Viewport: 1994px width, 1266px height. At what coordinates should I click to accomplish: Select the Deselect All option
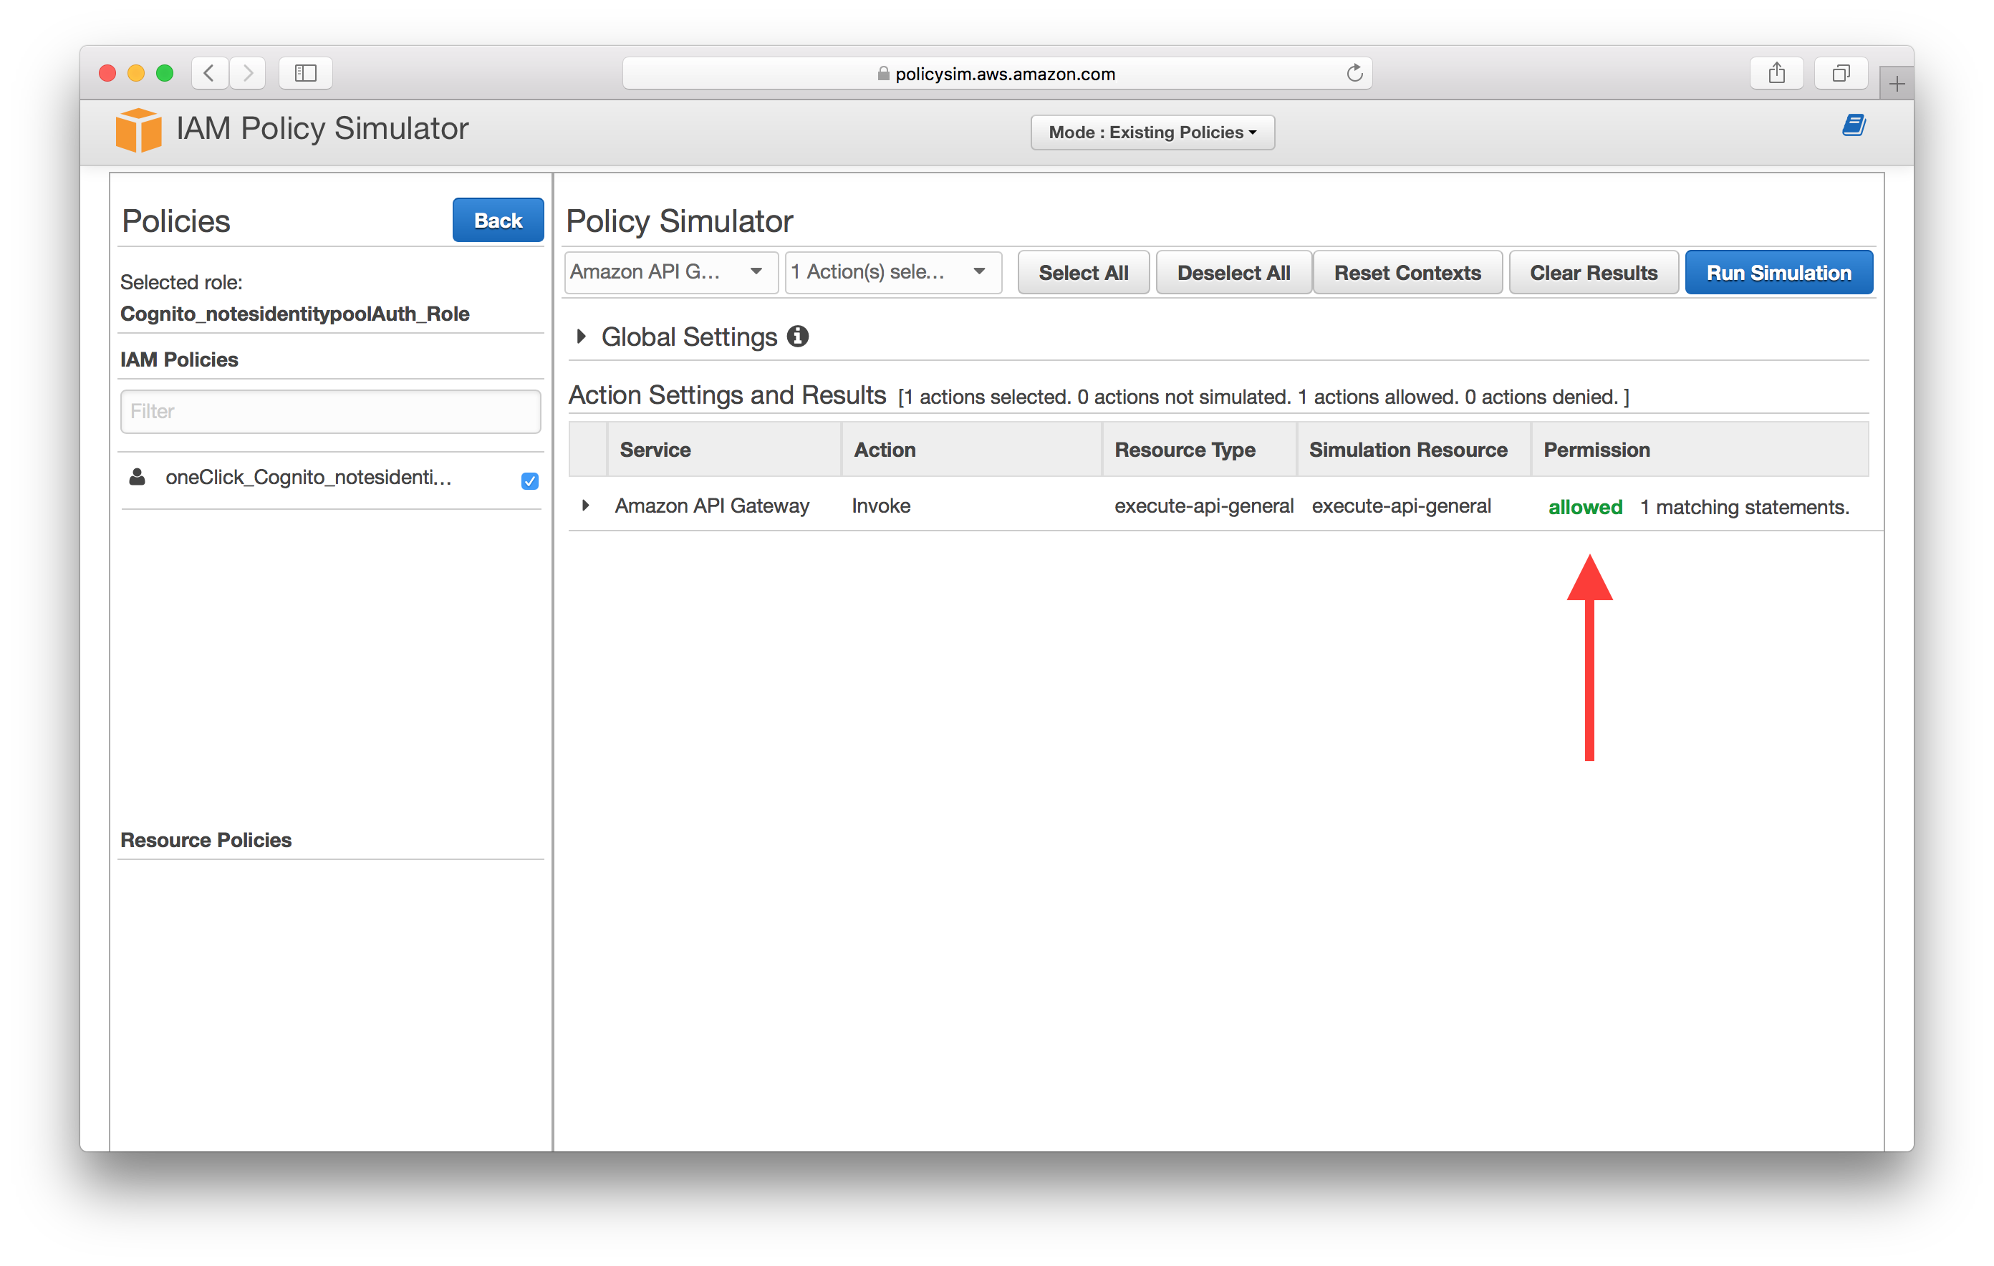[1233, 272]
